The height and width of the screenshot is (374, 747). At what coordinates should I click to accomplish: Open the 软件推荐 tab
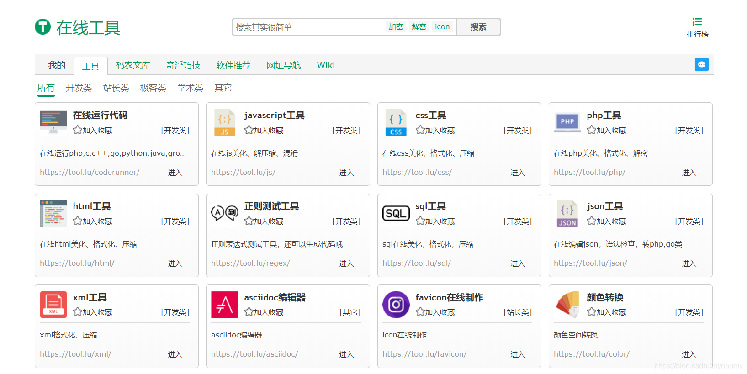pos(233,65)
